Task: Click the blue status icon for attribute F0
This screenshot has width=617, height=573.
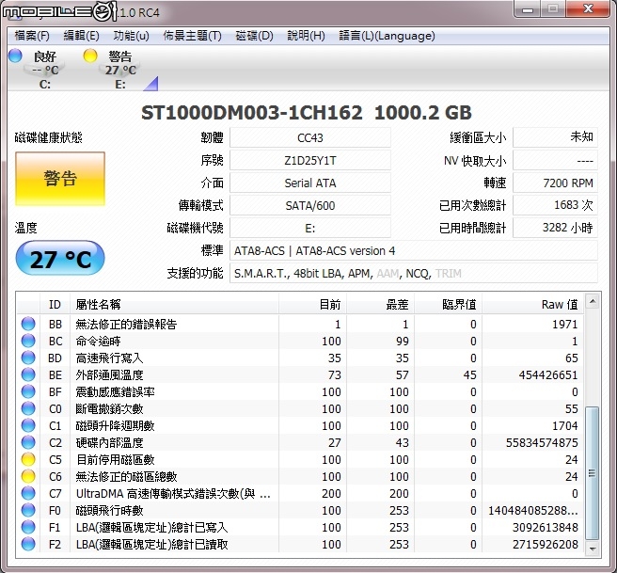Action: pos(28,510)
